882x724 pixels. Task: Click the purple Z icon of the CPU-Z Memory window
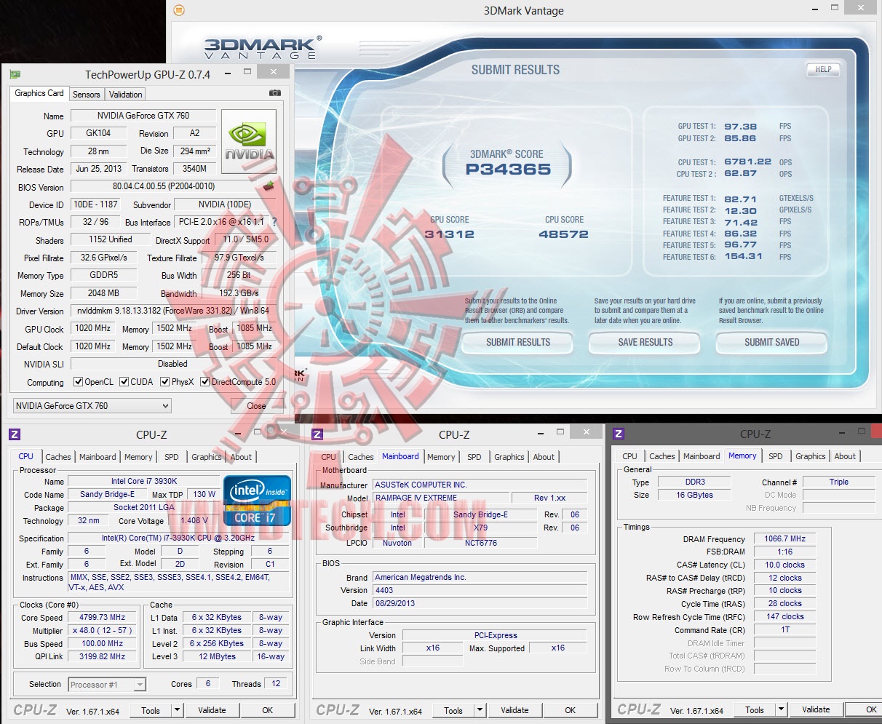[619, 434]
